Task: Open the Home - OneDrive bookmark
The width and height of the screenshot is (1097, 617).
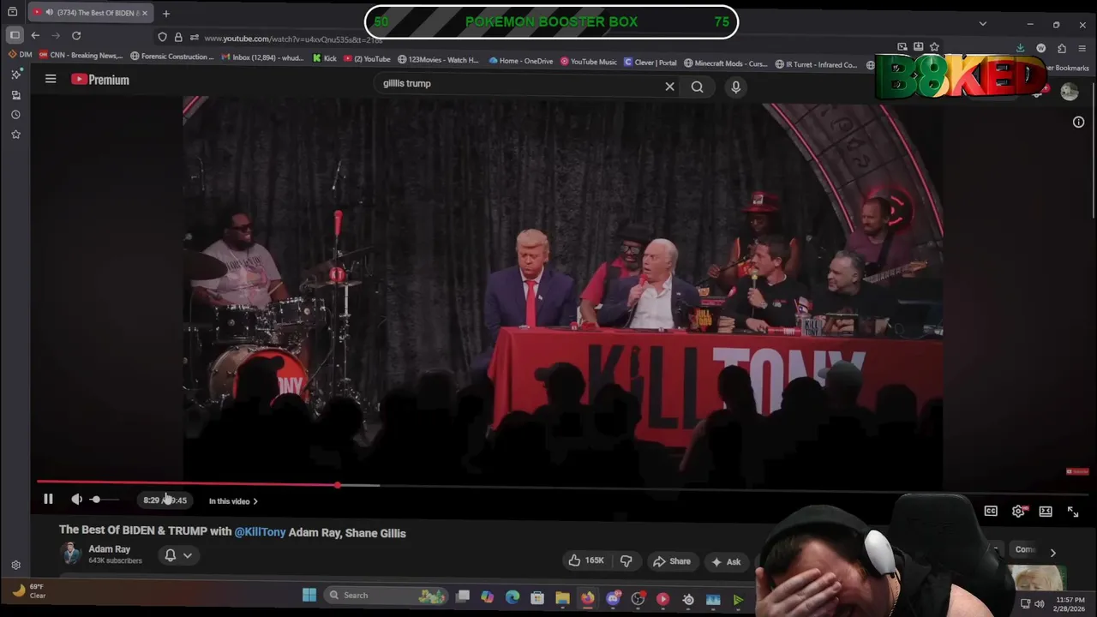Action: pos(521,61)
